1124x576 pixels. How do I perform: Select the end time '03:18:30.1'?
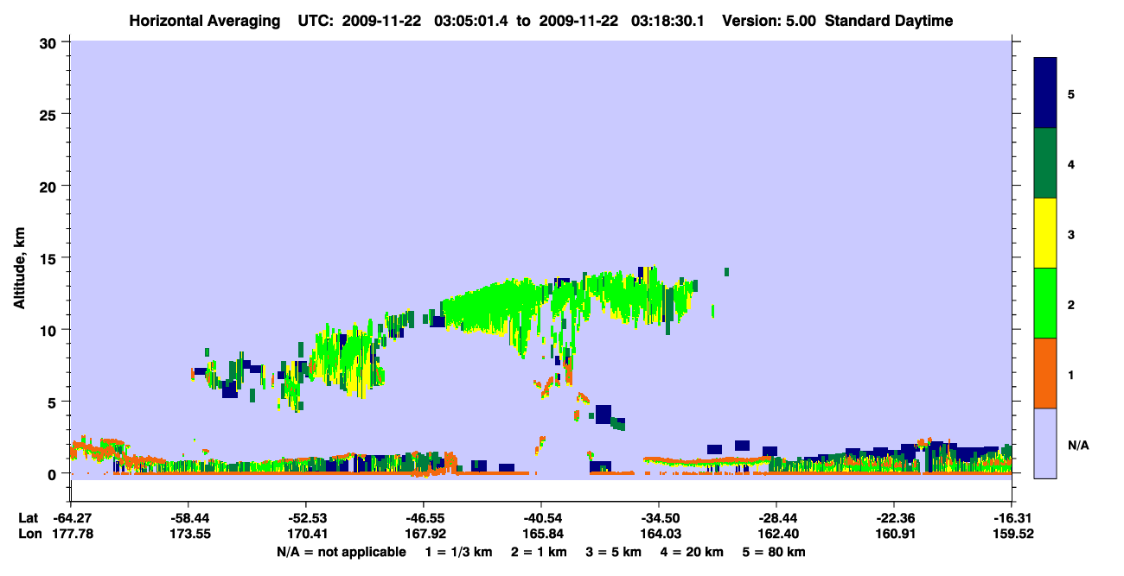pos(667,21)
